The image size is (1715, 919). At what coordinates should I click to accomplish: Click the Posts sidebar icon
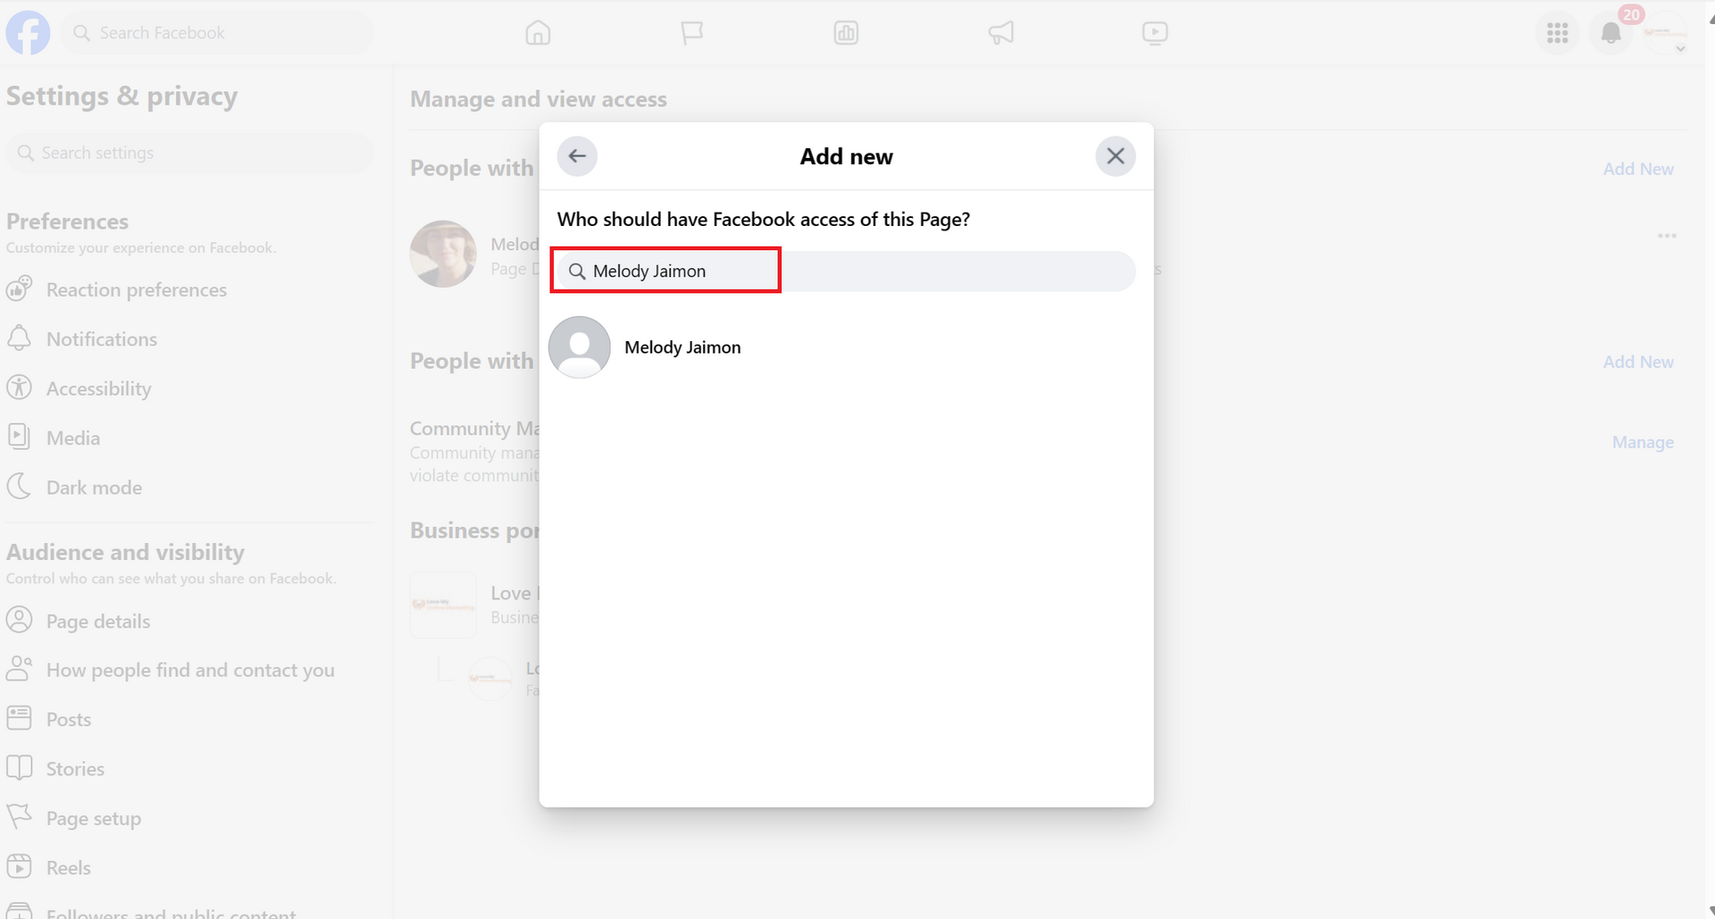coord(19,718)
